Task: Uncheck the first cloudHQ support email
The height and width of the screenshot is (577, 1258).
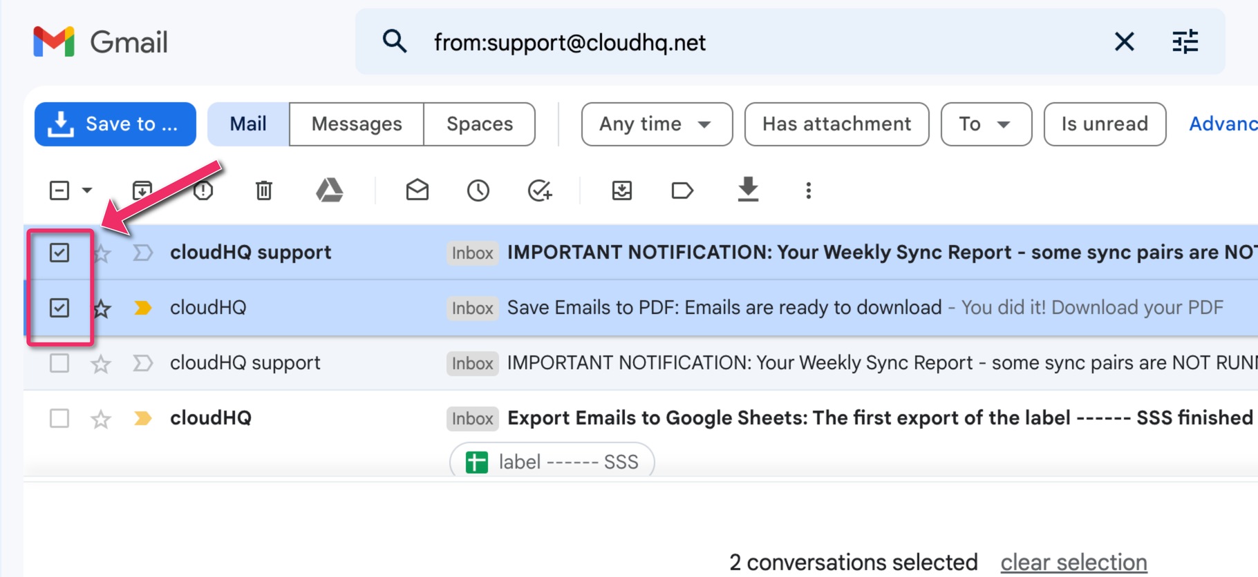Action: point(59,253)
